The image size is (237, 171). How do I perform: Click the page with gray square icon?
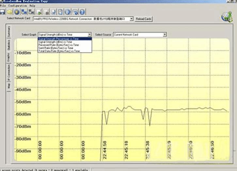(x=46, y=12)
